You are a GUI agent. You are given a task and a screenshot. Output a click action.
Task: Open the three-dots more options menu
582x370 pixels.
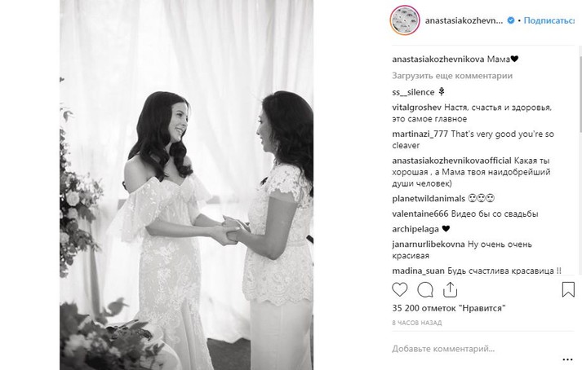pyautogui.click(x=567, y=359)
